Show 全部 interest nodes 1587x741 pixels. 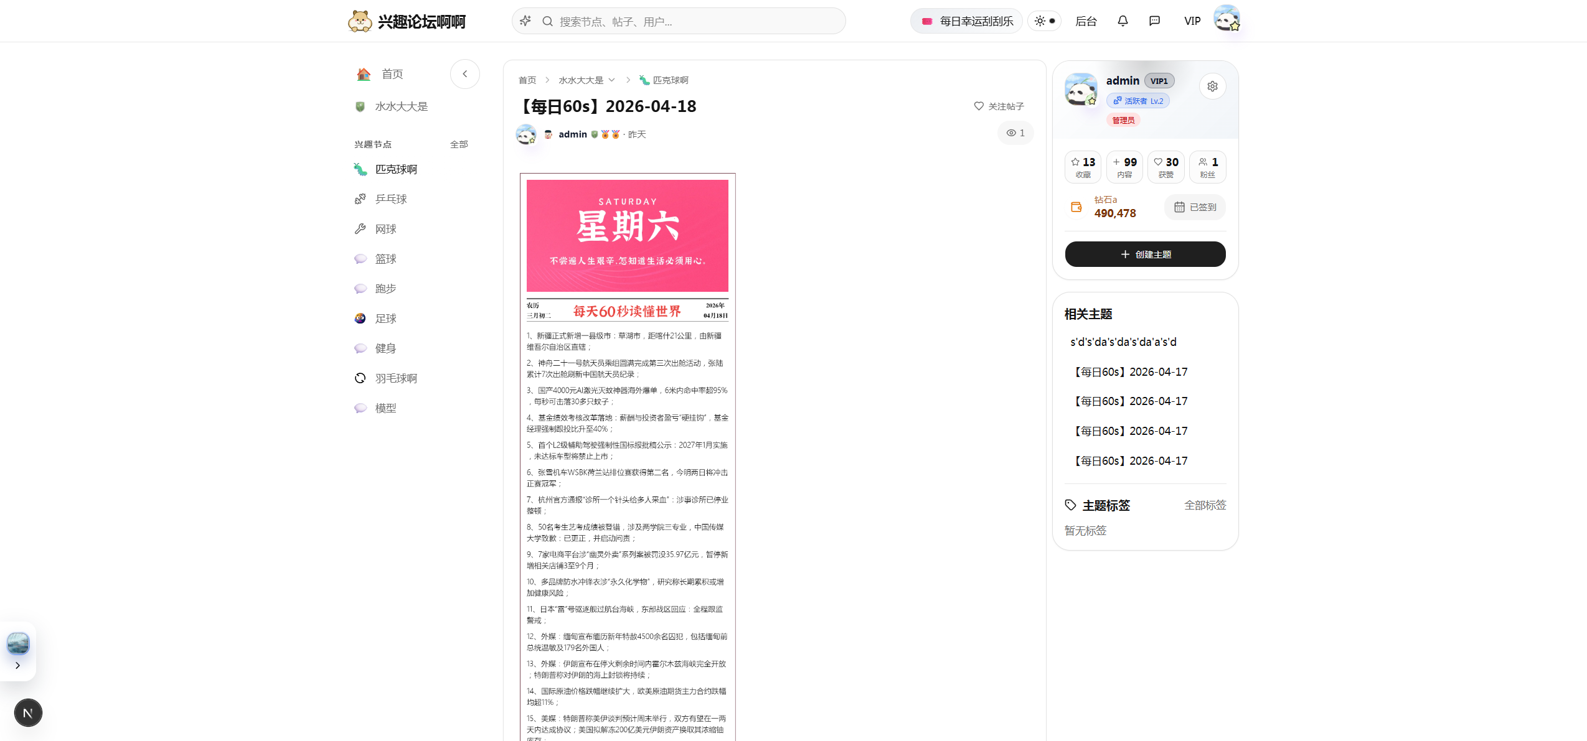pyautogui.click(x=459, y=144)
